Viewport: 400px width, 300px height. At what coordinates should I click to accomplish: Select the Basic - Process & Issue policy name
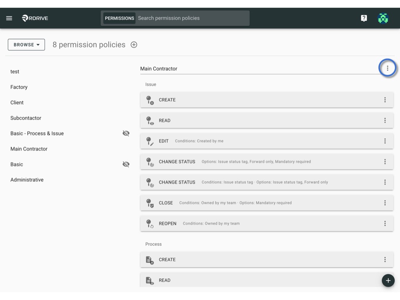pyautogui.click(x=37, y=134)
